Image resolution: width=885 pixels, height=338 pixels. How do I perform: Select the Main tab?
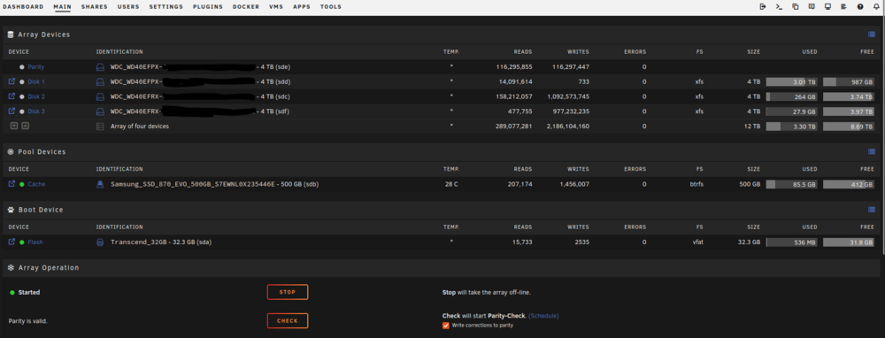click(62, 7)
